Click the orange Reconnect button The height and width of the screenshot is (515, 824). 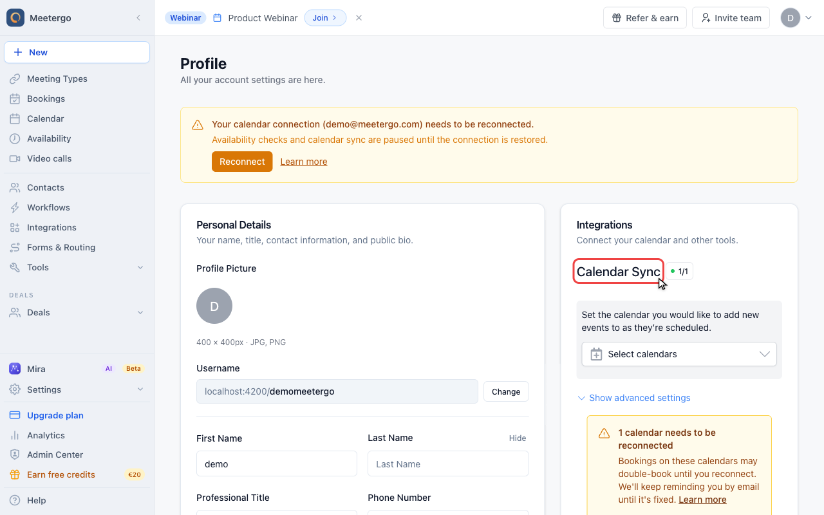pos(242,162)
